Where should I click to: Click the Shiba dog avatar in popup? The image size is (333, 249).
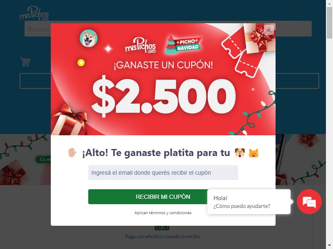[89, 38]
